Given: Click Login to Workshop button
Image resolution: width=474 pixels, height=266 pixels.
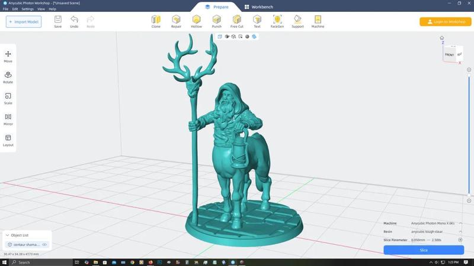Looking at the screenshot, I should coord(446,22).
